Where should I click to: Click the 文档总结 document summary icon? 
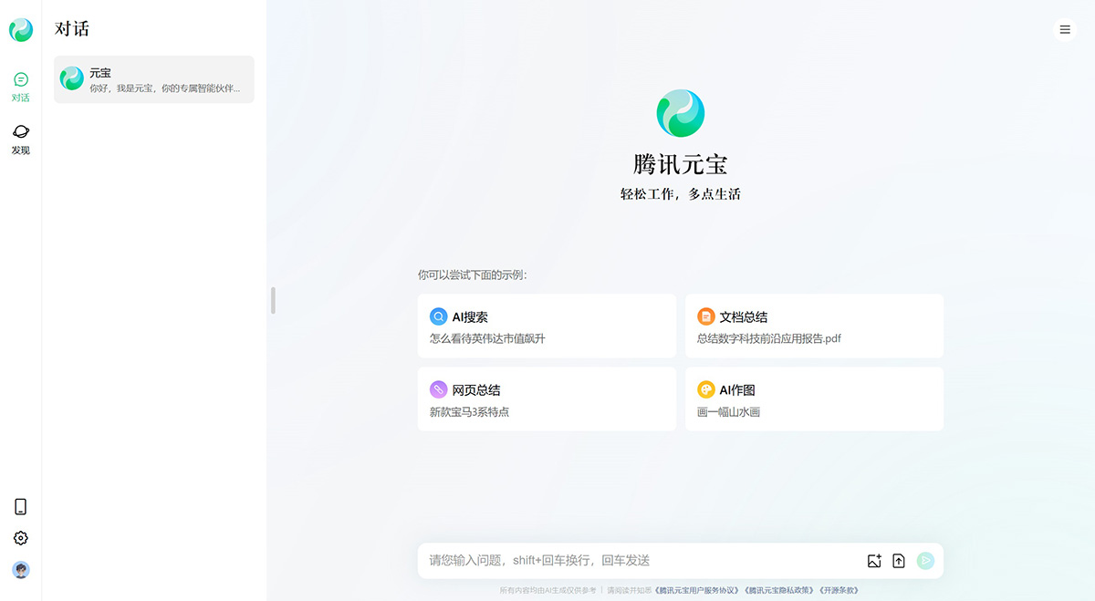pos(706,316)
